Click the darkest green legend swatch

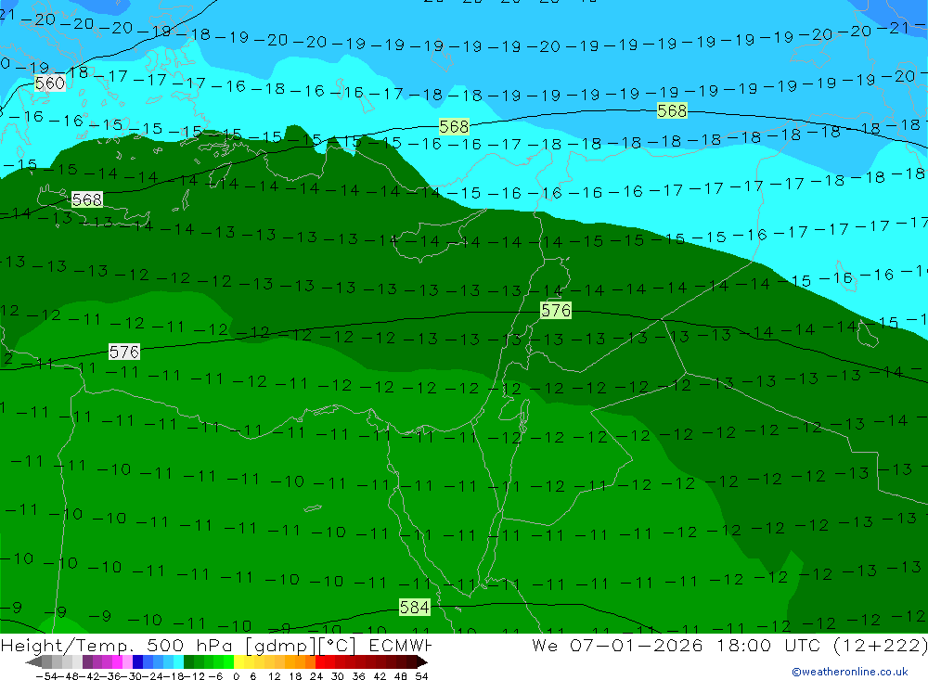click(188, 661)
